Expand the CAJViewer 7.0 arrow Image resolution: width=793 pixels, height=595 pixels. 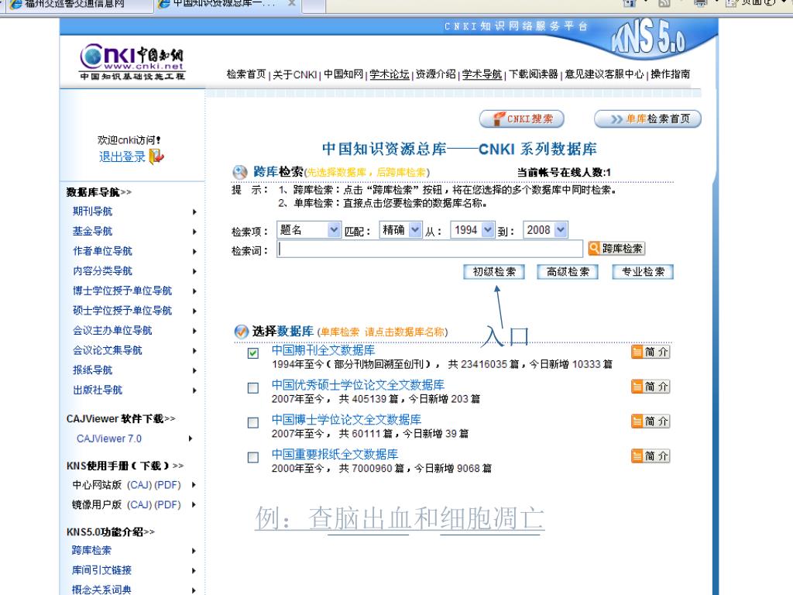(191, 439)
